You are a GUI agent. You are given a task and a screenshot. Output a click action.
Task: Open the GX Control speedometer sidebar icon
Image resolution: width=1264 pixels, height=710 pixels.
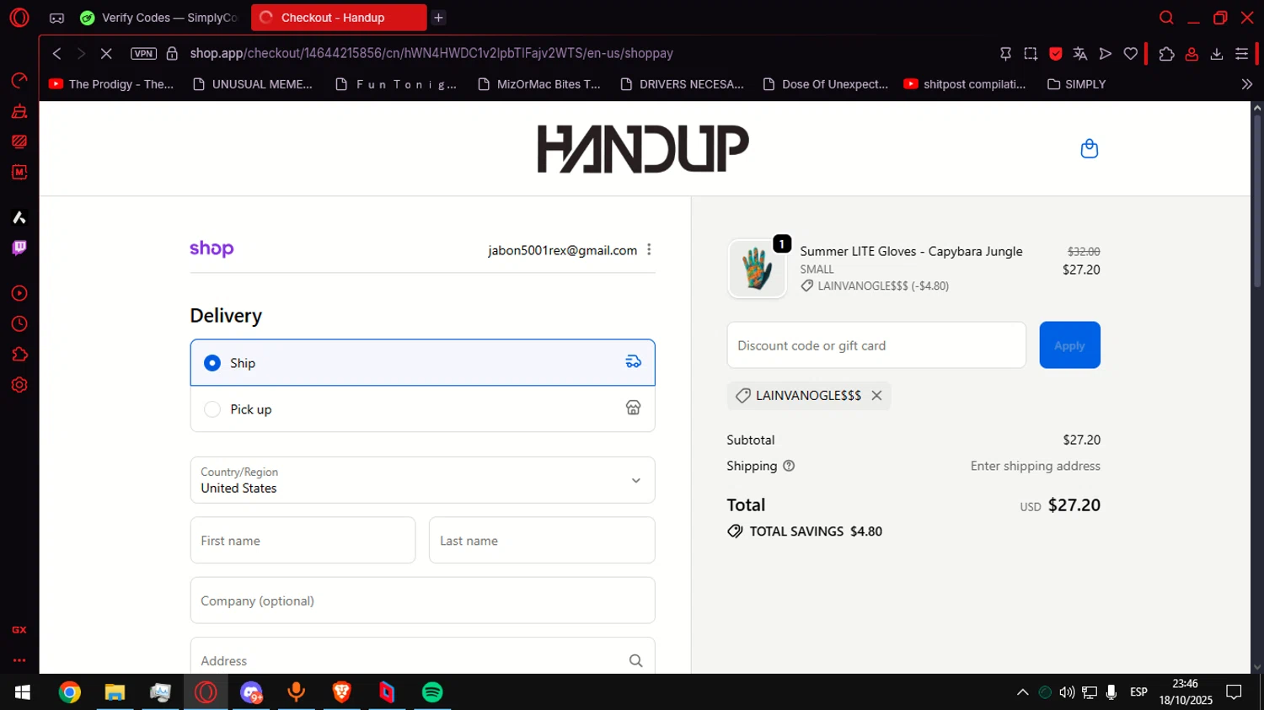(x=19, y=81)
